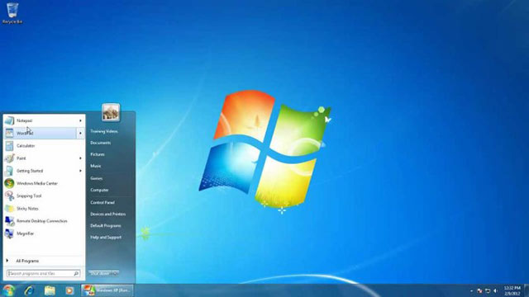Click the search programs and files box

tap(44, 273)
